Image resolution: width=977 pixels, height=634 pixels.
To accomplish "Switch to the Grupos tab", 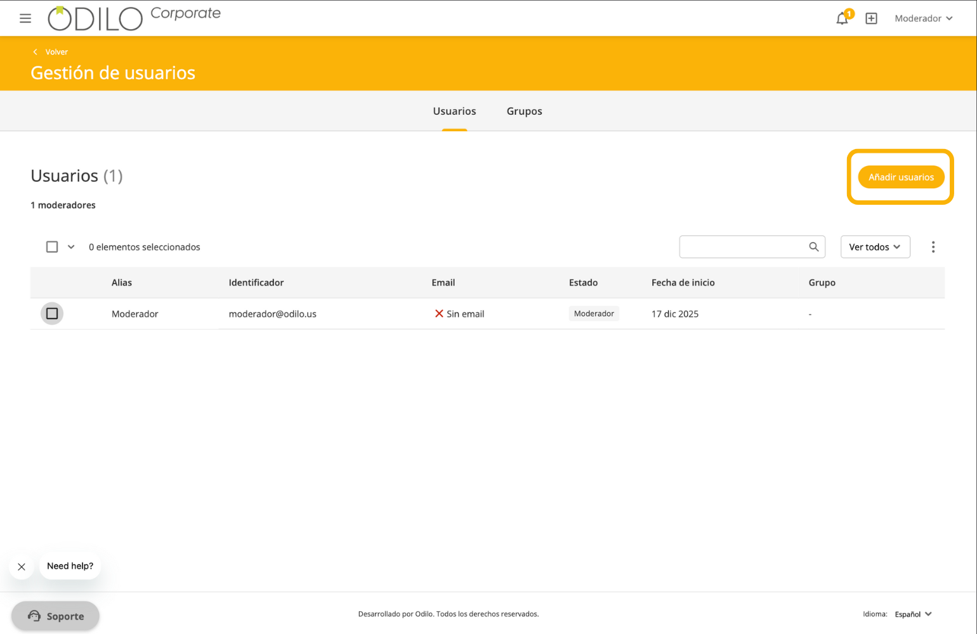I will [x=524, y=111].
